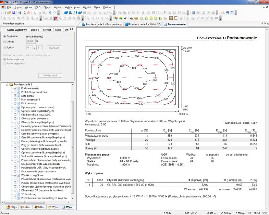Open the Okna menu
This screenshot has width=269, height=215.
point(97,8)
